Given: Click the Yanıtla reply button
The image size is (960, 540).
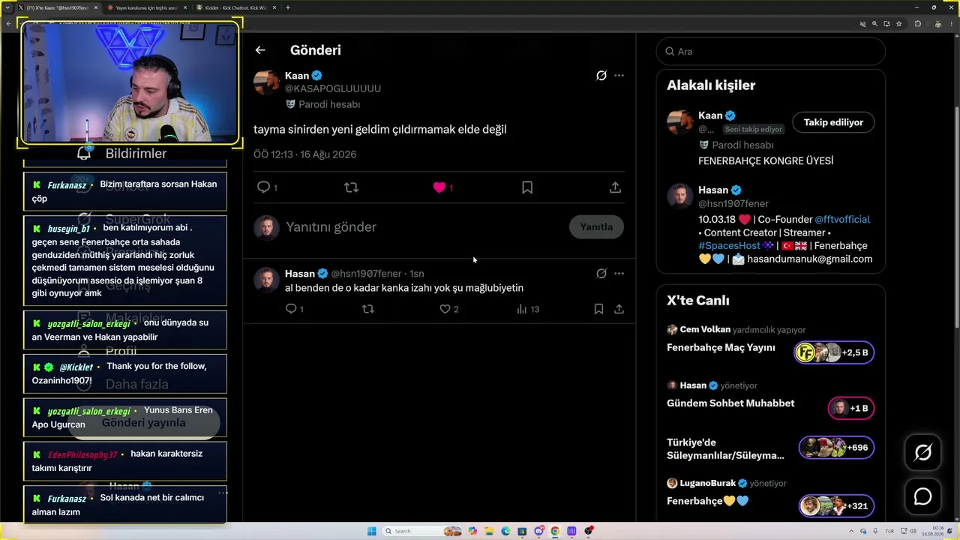Looking at the screenshot, I should 596,227.
